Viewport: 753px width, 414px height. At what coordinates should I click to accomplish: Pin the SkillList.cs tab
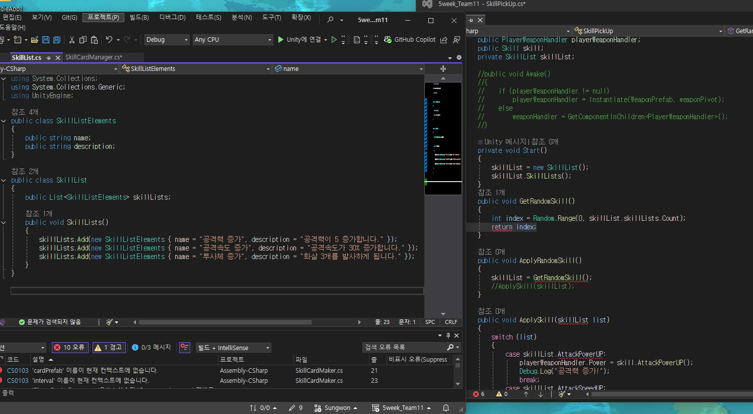point(49,58)
